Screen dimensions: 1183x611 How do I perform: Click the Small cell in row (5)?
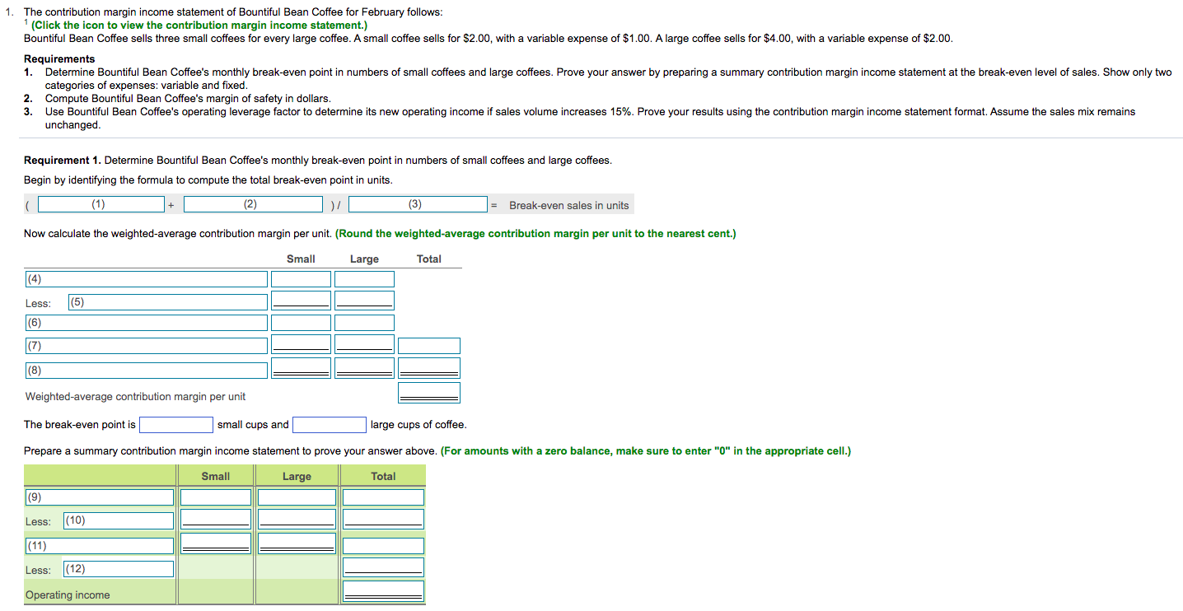[x=301, y=301]
